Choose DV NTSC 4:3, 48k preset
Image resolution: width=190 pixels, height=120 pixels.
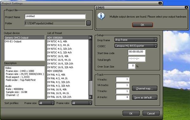(x=68, y=42)
